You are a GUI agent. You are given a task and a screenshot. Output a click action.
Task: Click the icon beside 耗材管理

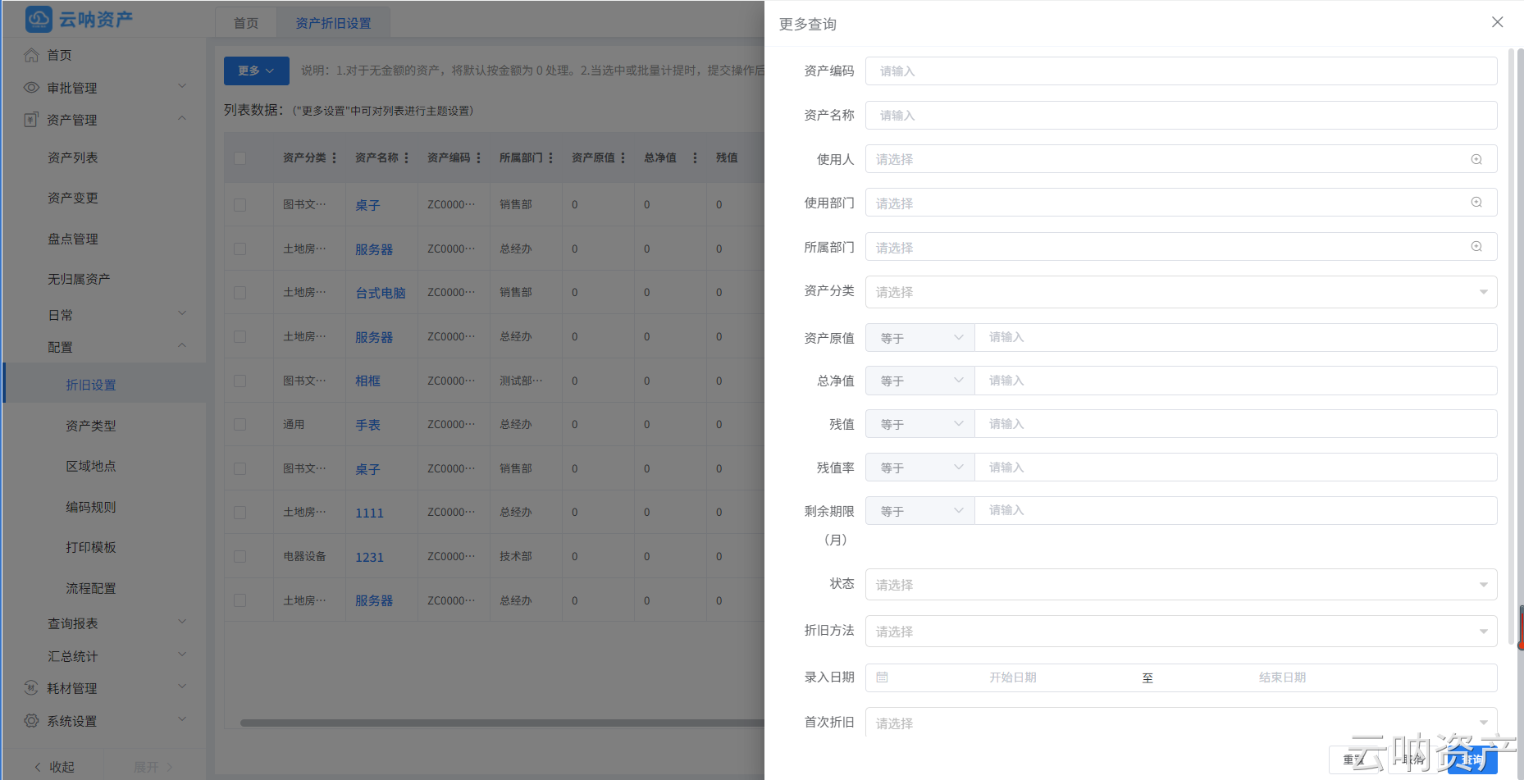(x=31, y=687)
